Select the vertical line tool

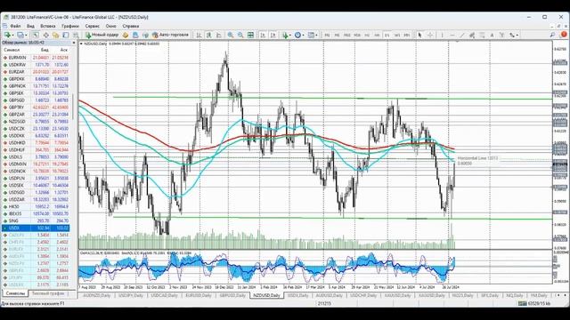click(442, 35)
